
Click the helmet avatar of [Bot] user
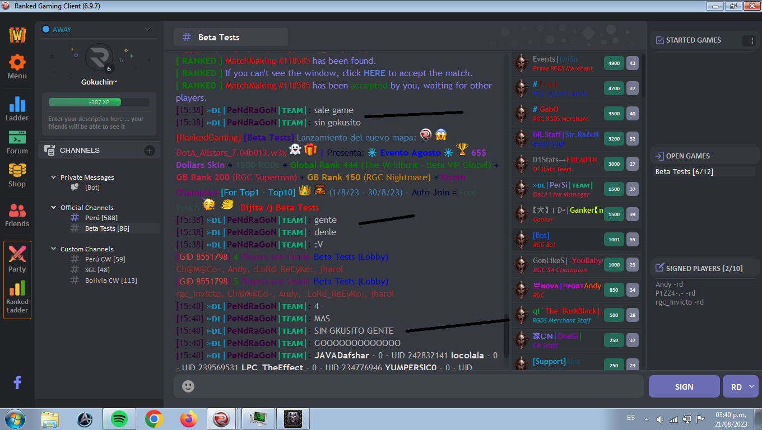521,240
